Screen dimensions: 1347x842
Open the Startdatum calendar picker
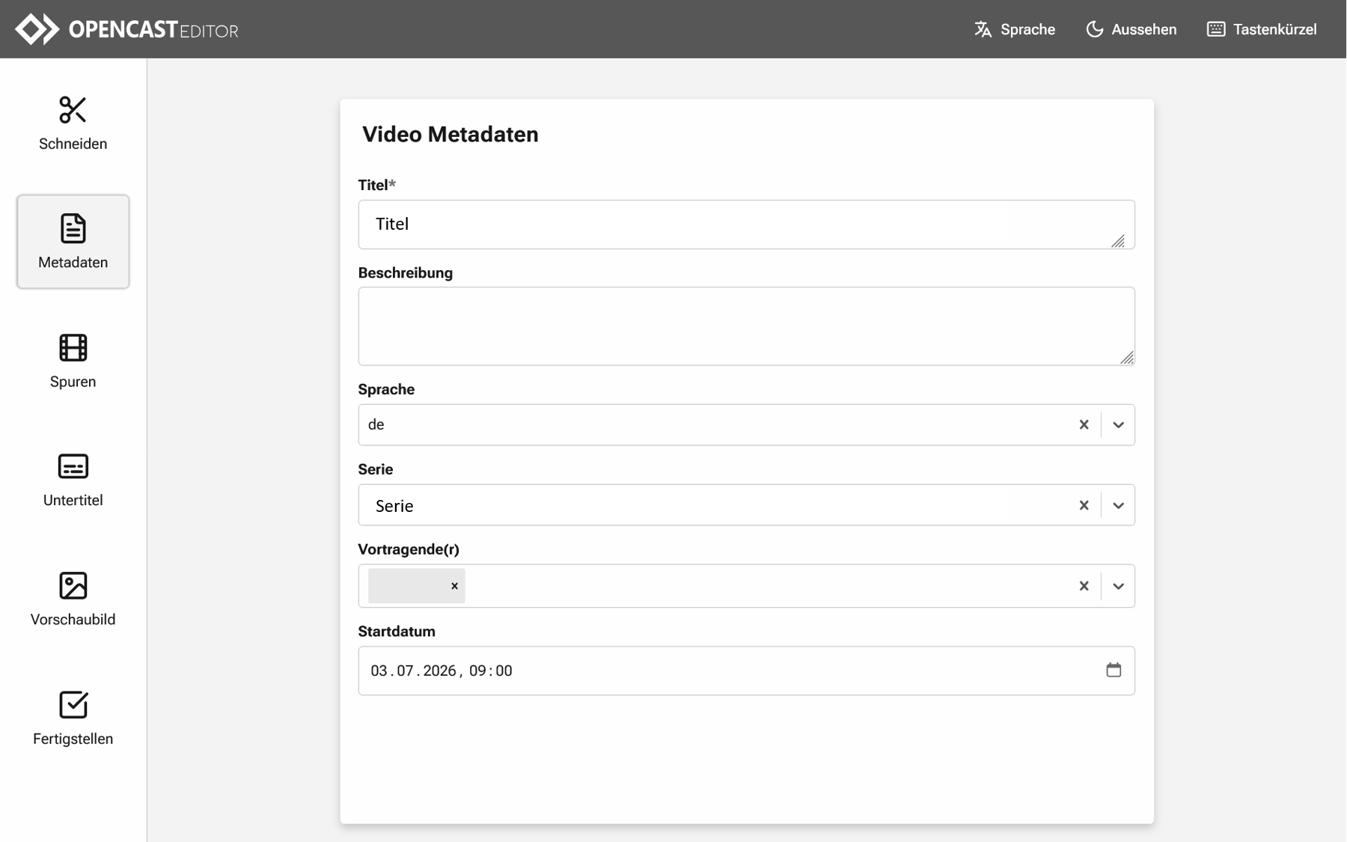(x=1114, y=670)
